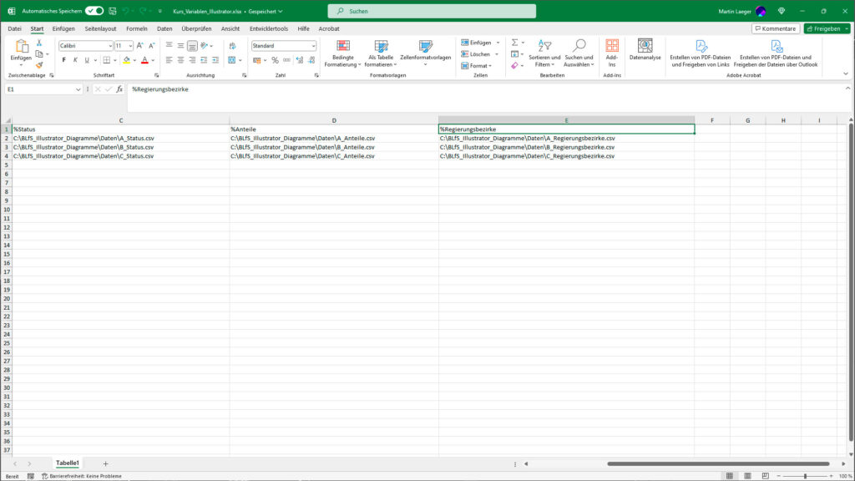Click the merge and center icon

pos(232,60)
